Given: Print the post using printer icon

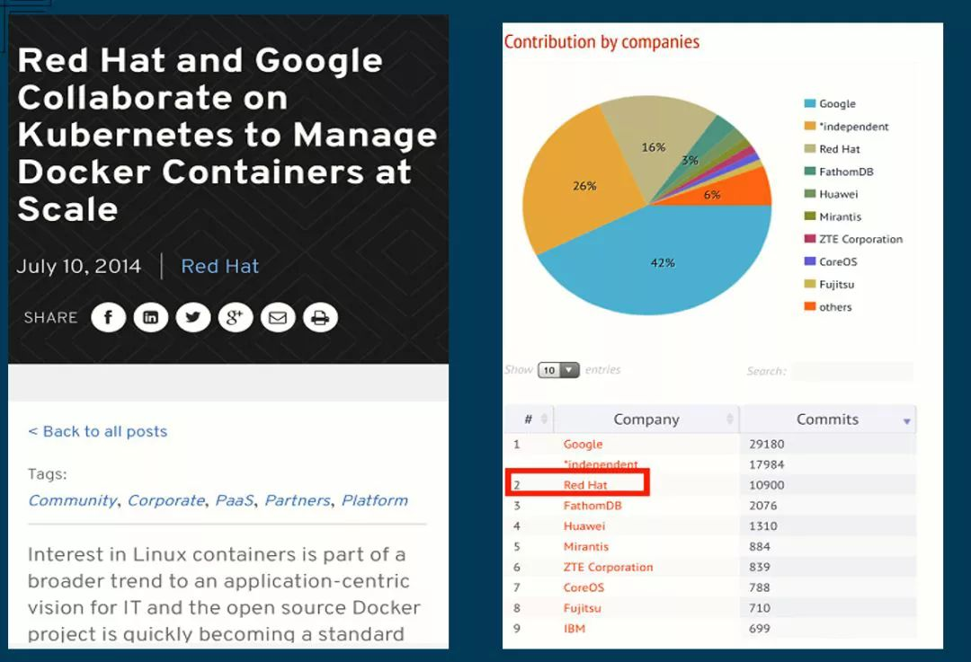Looking at the screenshot, I should point(320,317).
